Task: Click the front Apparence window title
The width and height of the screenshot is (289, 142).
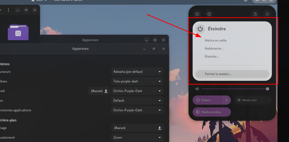Action: click(80, 49)
